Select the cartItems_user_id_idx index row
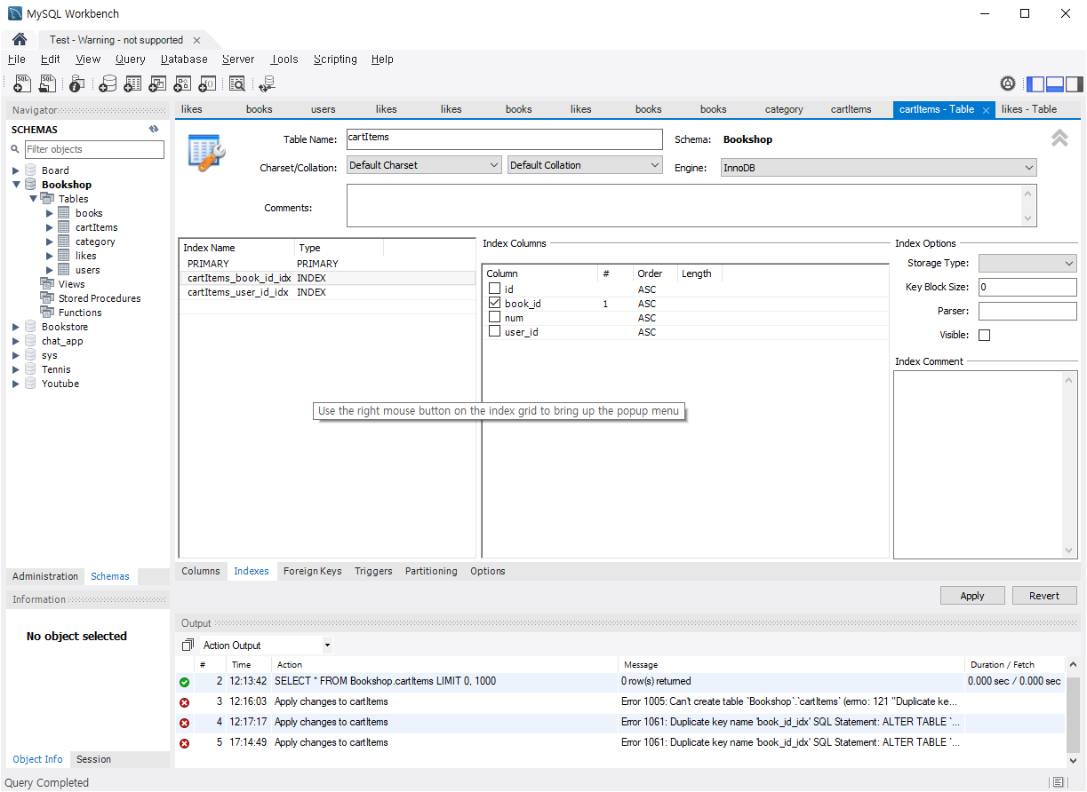The image size is (1087, 792). point(327,292)
